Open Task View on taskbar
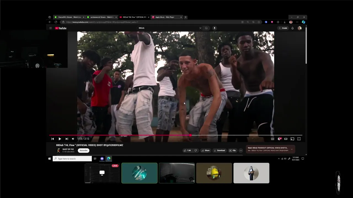Screen dimensions: 353x198 [x=95, y=159]
